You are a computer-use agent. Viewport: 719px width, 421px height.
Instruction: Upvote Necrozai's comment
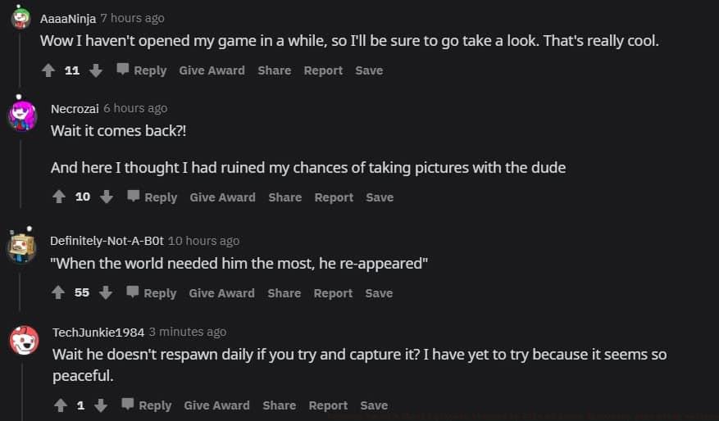(x=58, y=197)
